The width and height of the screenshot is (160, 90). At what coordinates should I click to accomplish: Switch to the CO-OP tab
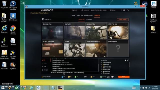pyautogui.click(x=73, y=15)
